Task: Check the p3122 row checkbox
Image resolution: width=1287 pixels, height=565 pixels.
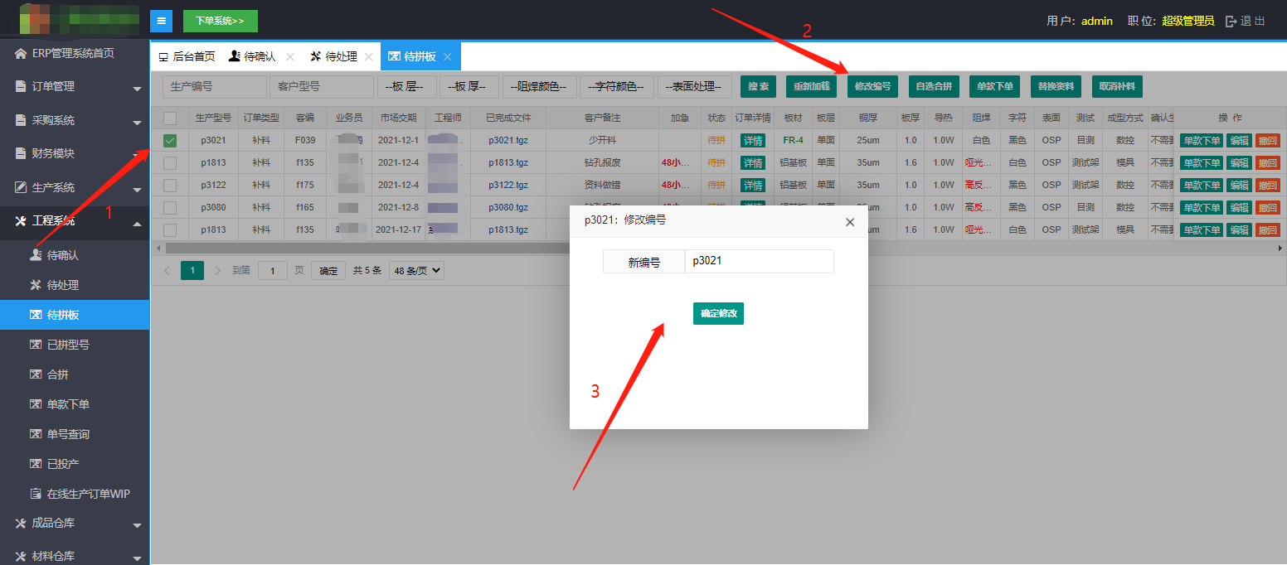Action: point(170,186)
